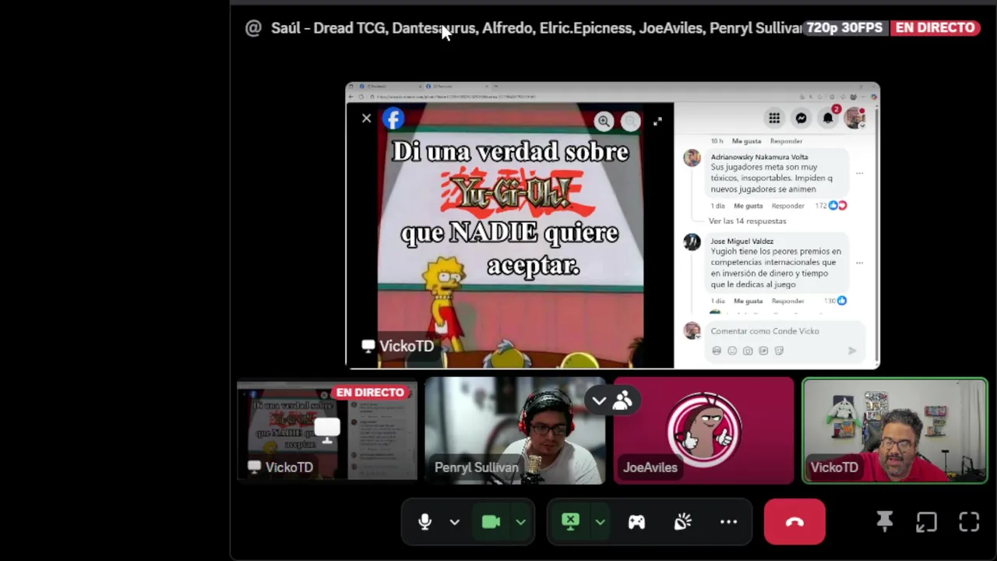Click Me gusta on Adrianowsky's comment
This screenshot has height=561, width=997.
coord(748,206)
